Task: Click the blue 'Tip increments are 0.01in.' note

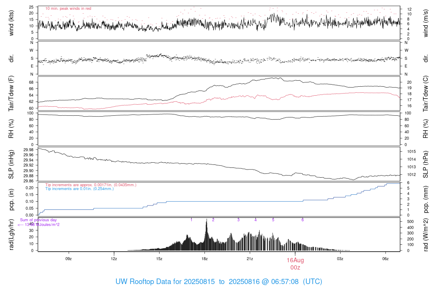Action: coord(80,188)
